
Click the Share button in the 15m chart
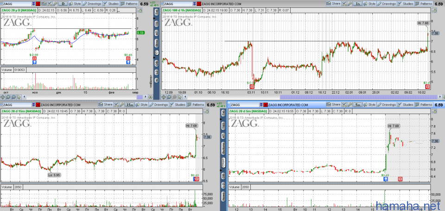coord(105,104)
